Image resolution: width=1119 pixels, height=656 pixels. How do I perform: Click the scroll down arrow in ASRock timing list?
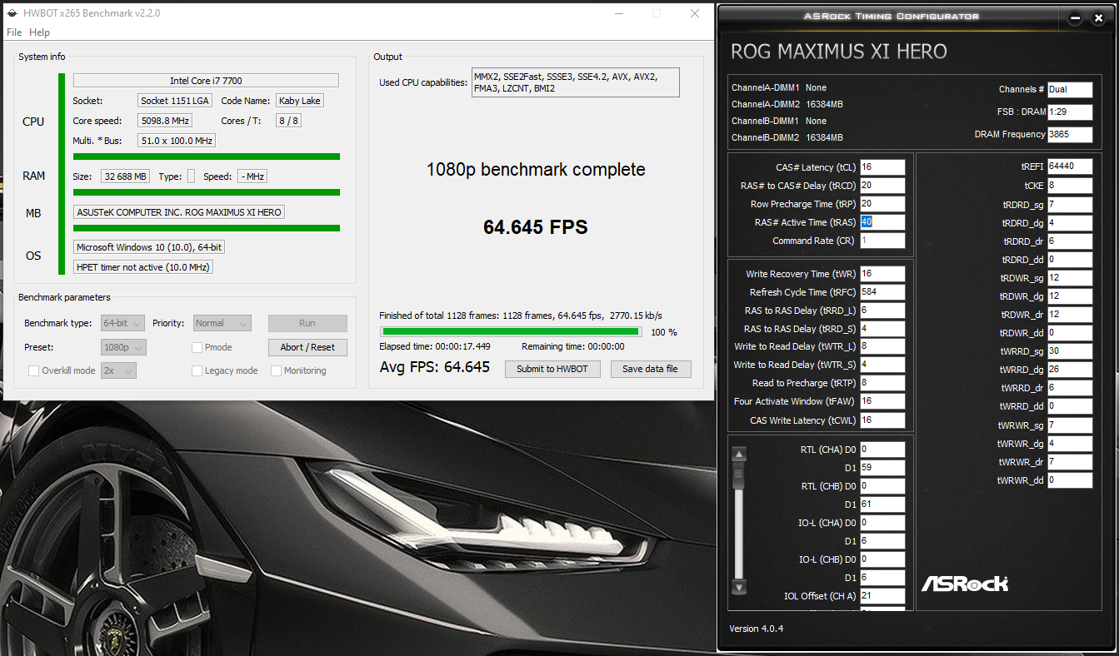pos(739,585)
